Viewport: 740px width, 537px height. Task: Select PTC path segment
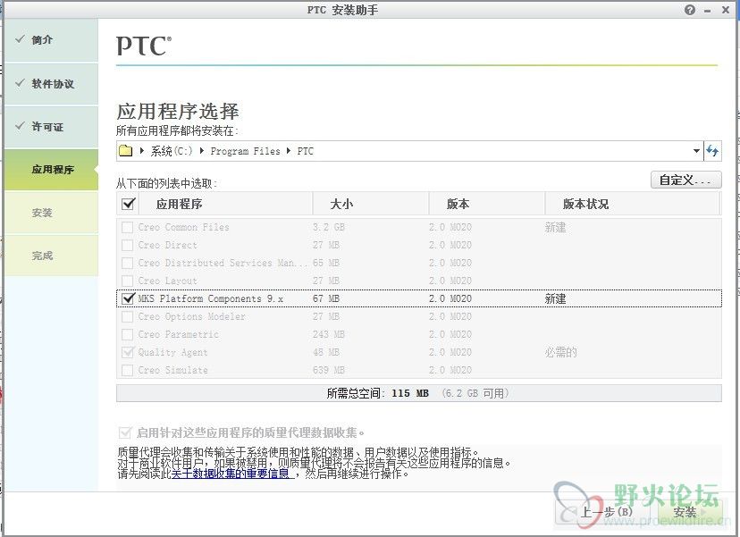305,151
